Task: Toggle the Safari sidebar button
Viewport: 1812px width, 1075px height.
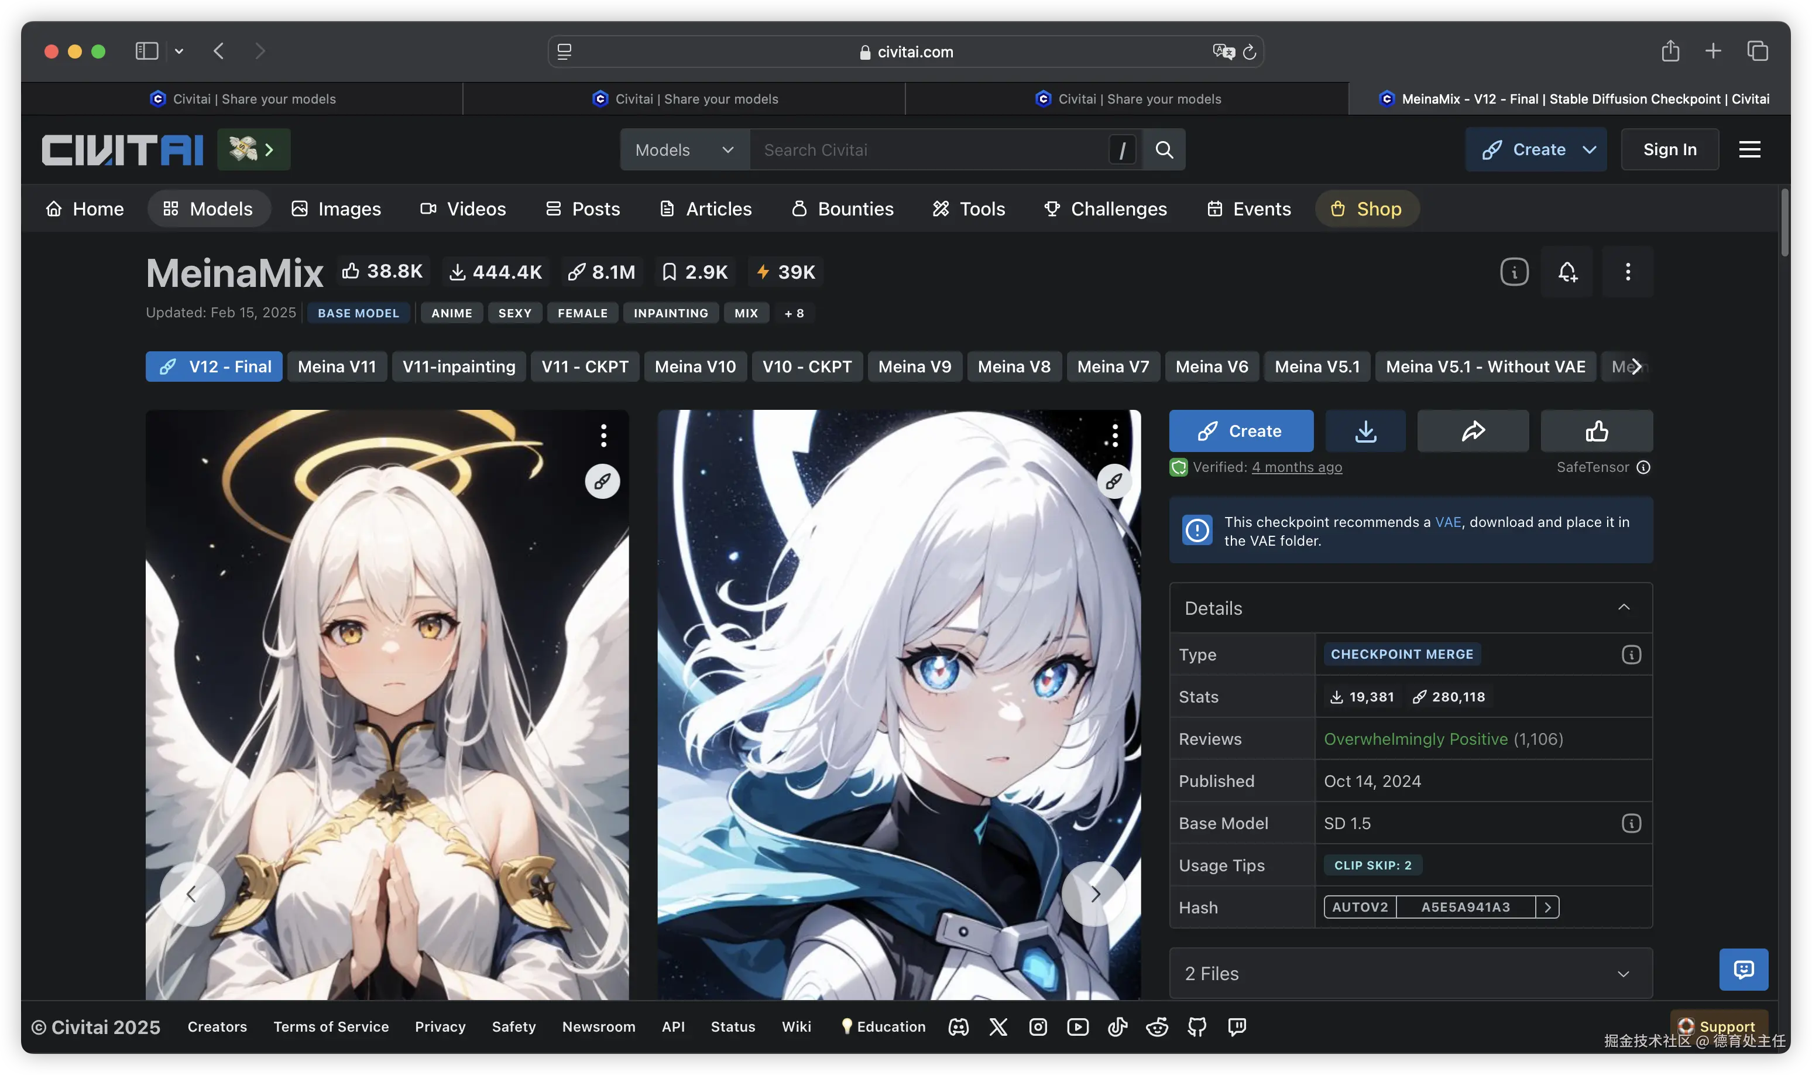Action: (147, 51)
